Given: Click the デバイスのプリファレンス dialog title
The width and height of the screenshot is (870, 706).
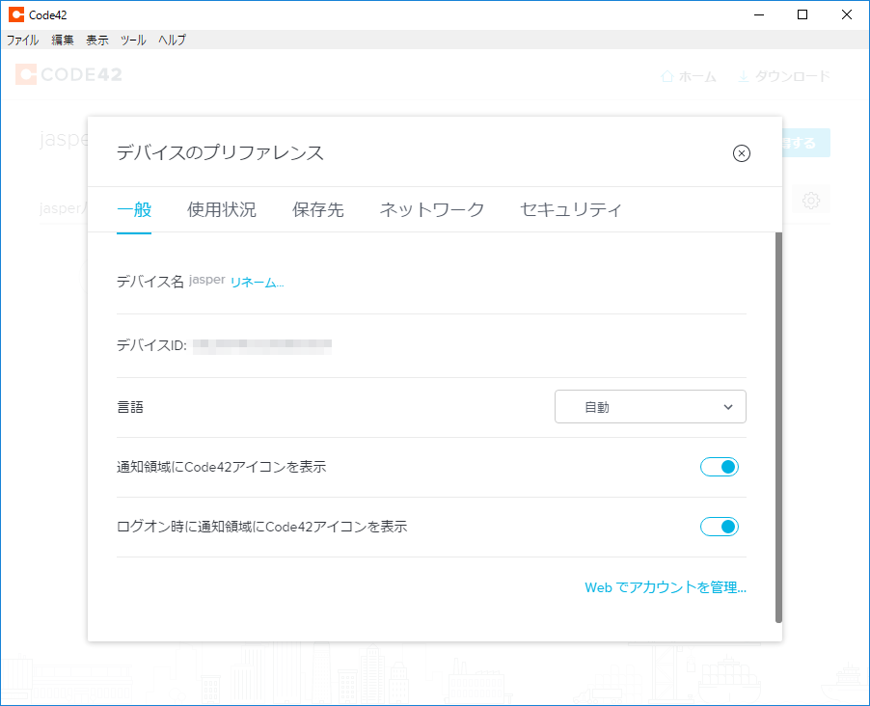Looking at the screenshot, I should coord(220,152).
